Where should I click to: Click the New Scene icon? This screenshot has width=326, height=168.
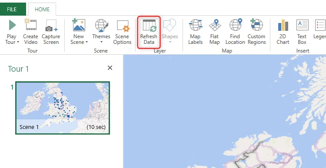[x=79, y=25]
